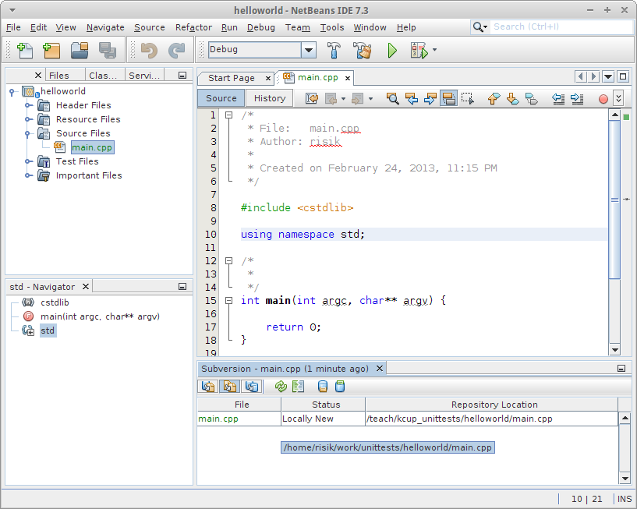The image size is (637, 509).
Task: Click the Undo arrow in toolbar
Action: pyautogui.click(x=148, y=51)
